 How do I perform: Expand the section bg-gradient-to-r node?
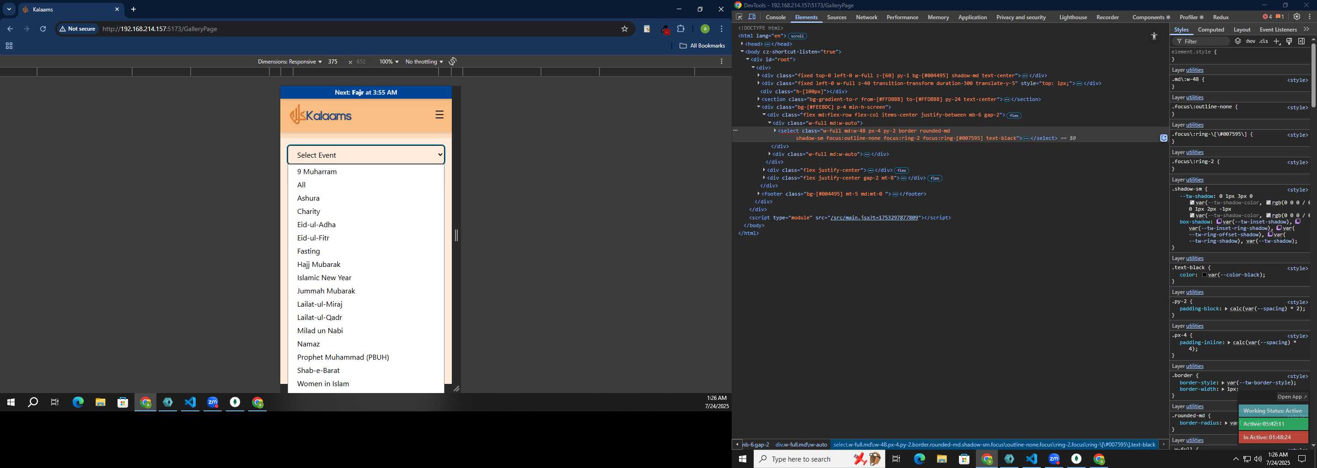[758, 99]
